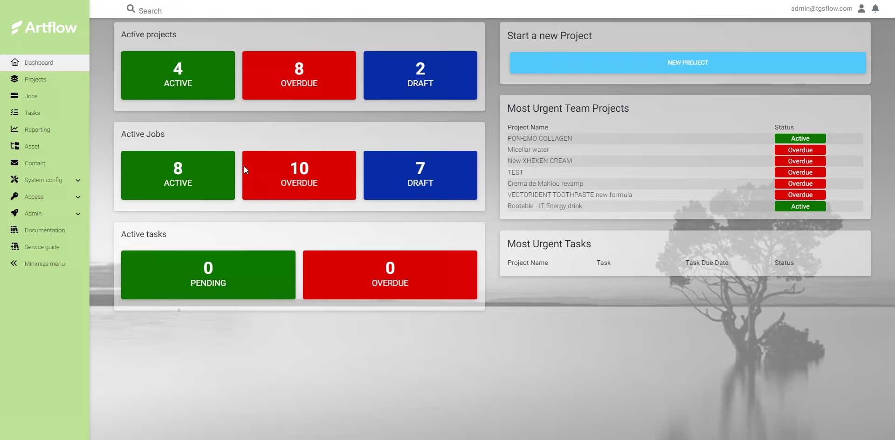The width and height of the screenshot is (895, 440).
Task: Expand the Admin submenu chevron
Action: point(78,214)
